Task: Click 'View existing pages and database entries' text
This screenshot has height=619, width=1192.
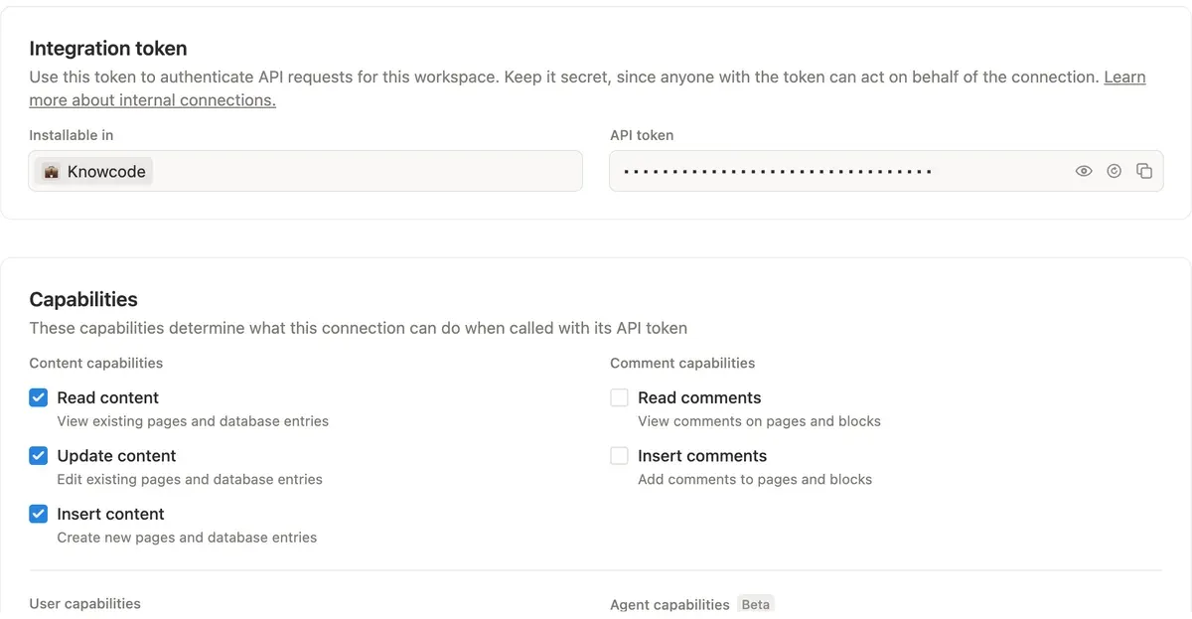Action: point(193,421)
